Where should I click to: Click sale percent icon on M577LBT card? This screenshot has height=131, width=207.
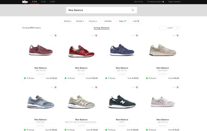(96, 35)
